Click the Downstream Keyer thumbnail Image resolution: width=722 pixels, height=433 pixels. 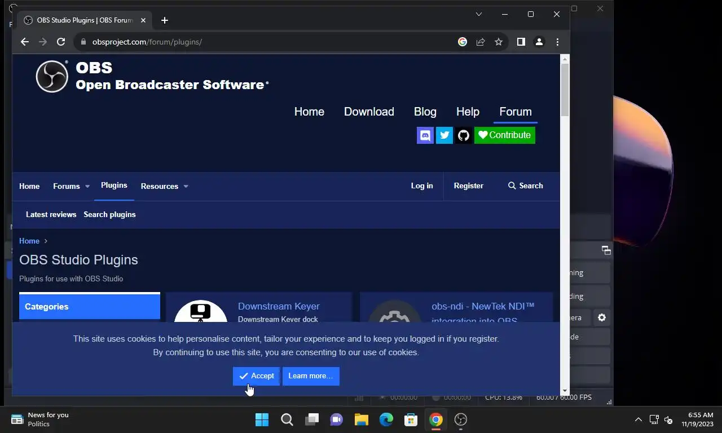tap(200, 311)
